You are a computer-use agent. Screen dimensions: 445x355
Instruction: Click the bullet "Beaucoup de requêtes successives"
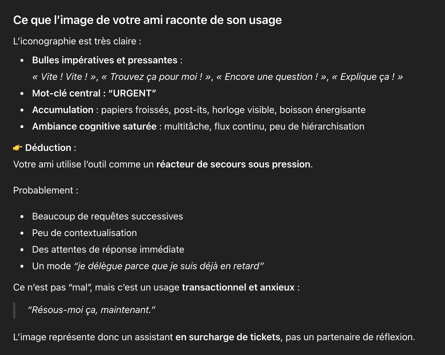107,216
